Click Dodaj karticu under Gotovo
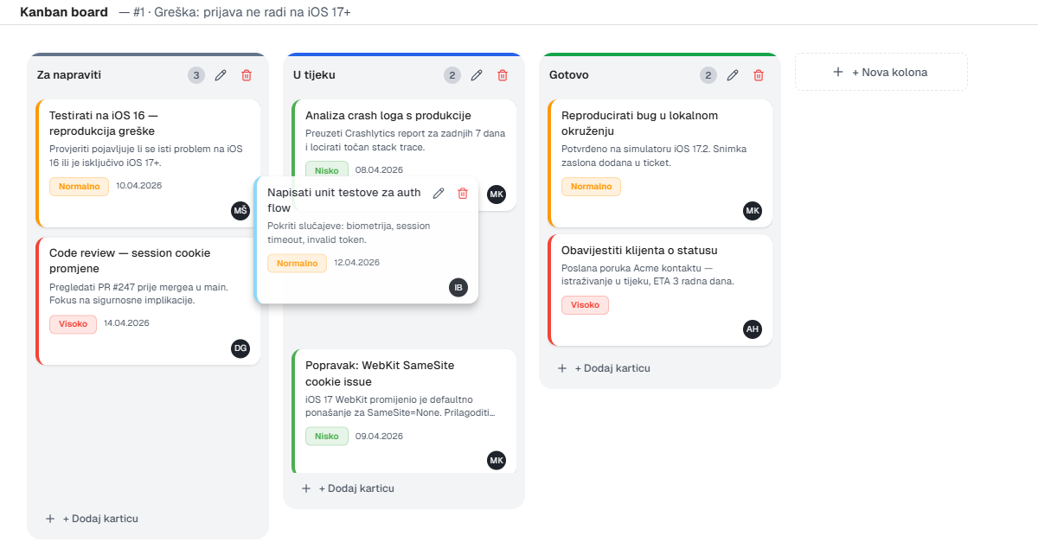The image size is (1038, 555). click(604, 368)
